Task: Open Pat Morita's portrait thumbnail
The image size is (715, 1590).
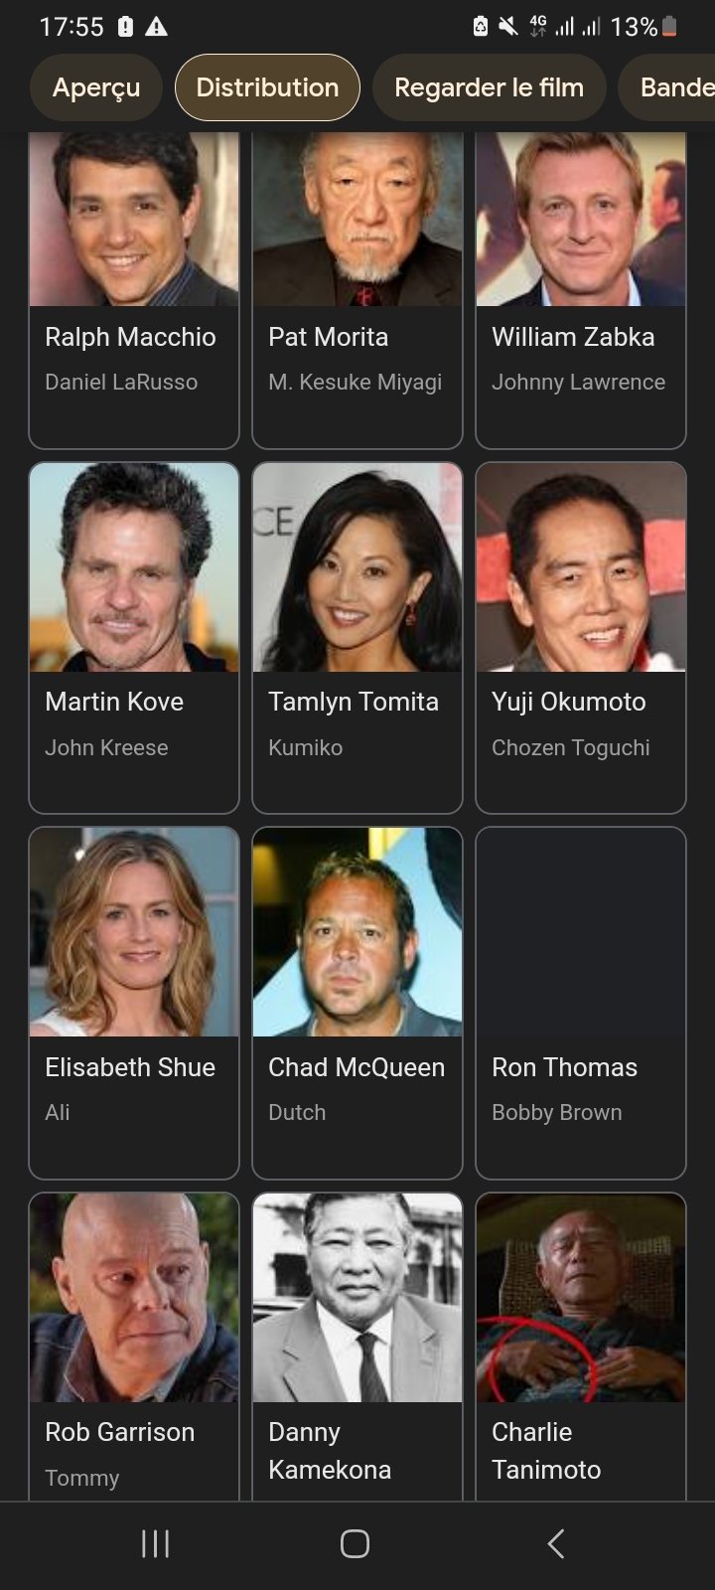Action: point(357,219)
